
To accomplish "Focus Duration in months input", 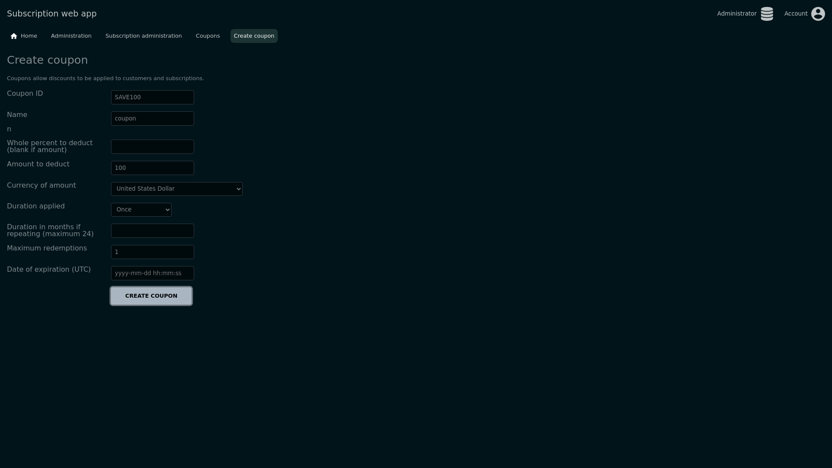I will (152, 231).
